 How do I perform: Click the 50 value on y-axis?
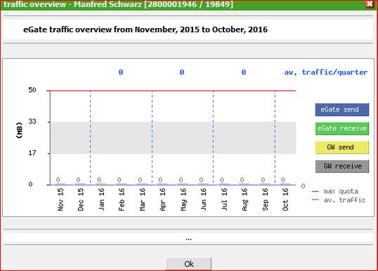32,90
